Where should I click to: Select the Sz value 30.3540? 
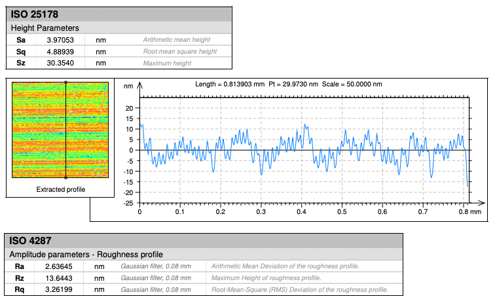click(60, 63)
